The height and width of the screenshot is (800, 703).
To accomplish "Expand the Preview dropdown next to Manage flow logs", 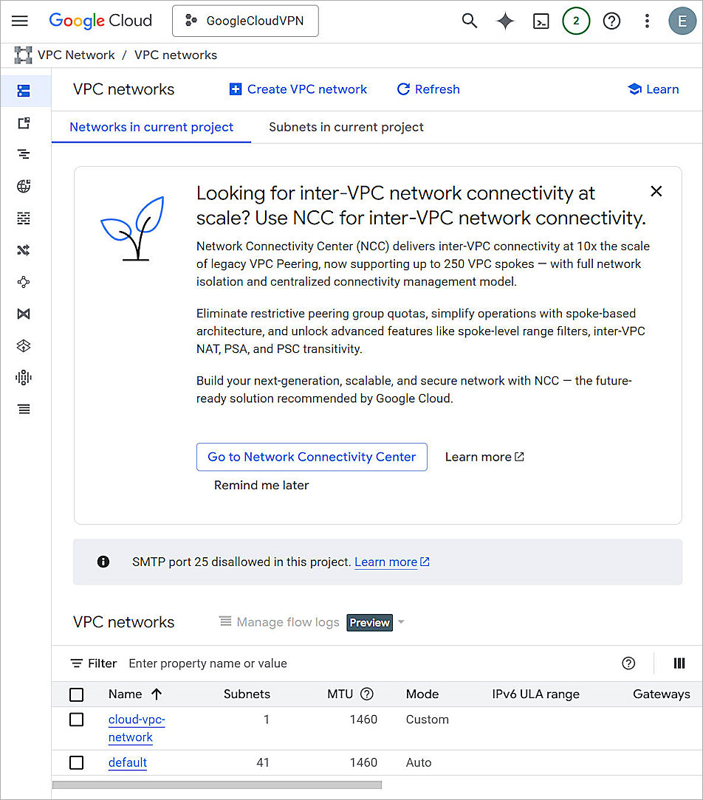I will (400, 622).
